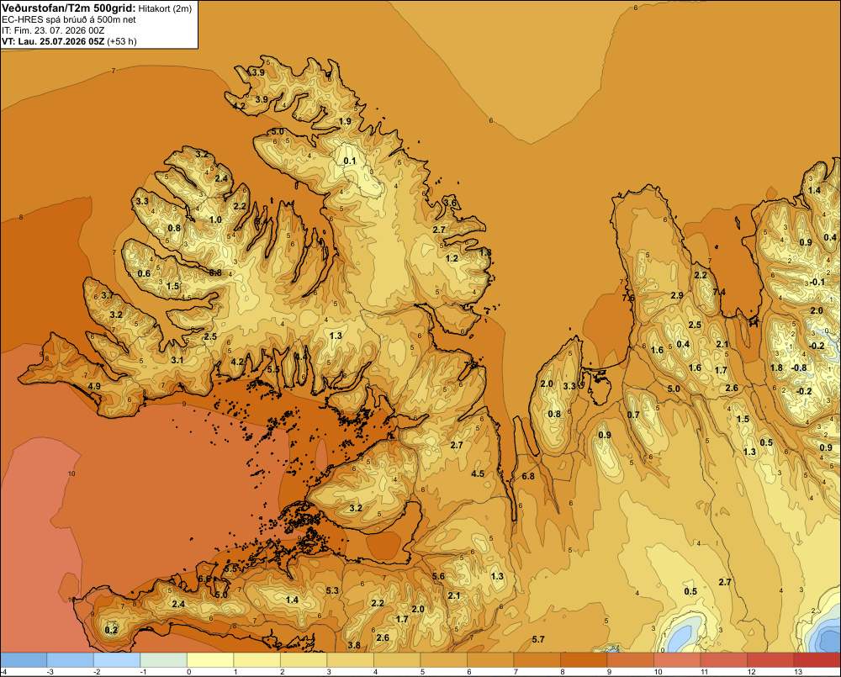Click the 5.6 temperature value
Viewport: 841px width, 677px height.
438,576
